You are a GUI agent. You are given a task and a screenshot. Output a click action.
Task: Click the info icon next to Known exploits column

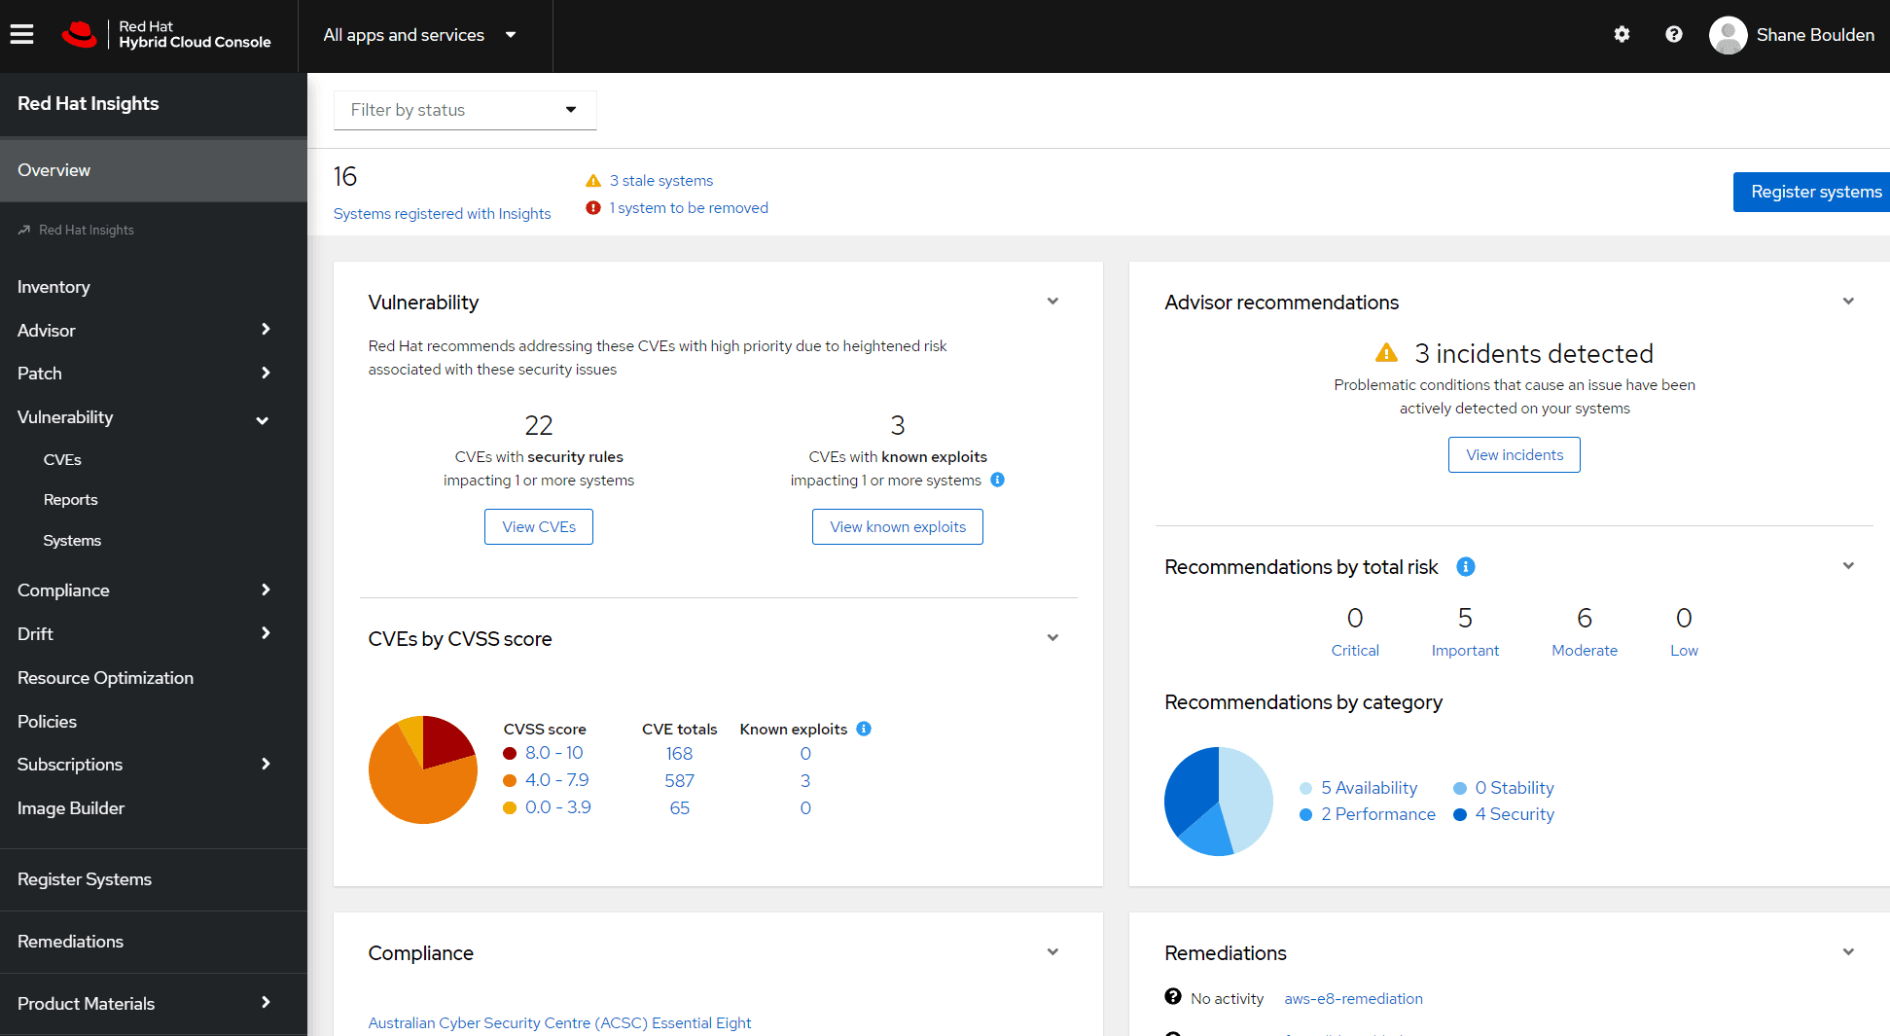coord(864,729)
